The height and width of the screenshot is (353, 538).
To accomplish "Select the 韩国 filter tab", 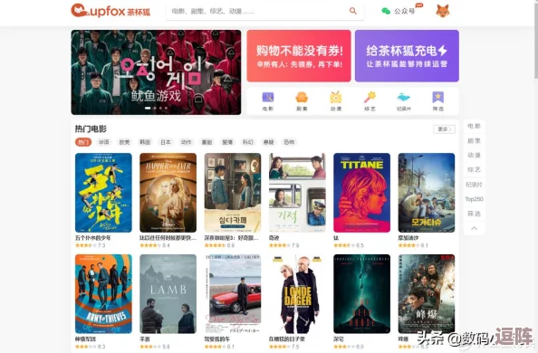I will click(x=145, y=142).
